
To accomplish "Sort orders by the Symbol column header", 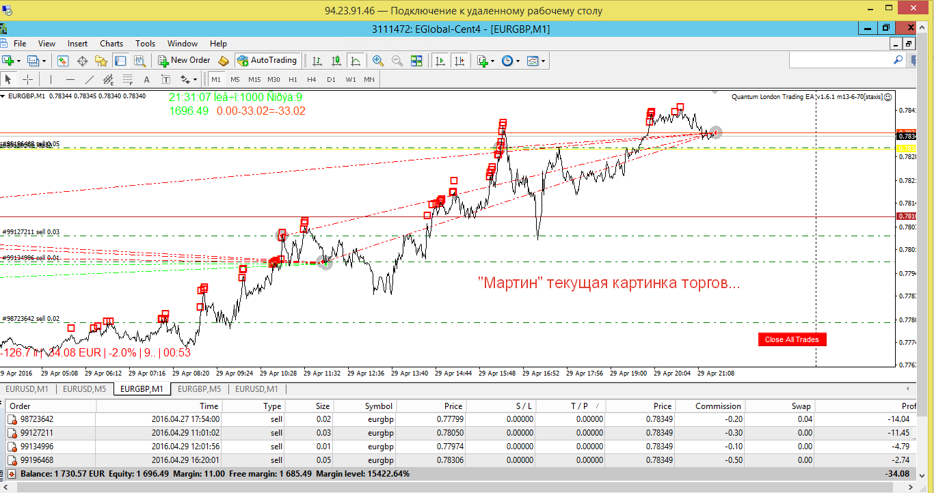I will point(365,406).
